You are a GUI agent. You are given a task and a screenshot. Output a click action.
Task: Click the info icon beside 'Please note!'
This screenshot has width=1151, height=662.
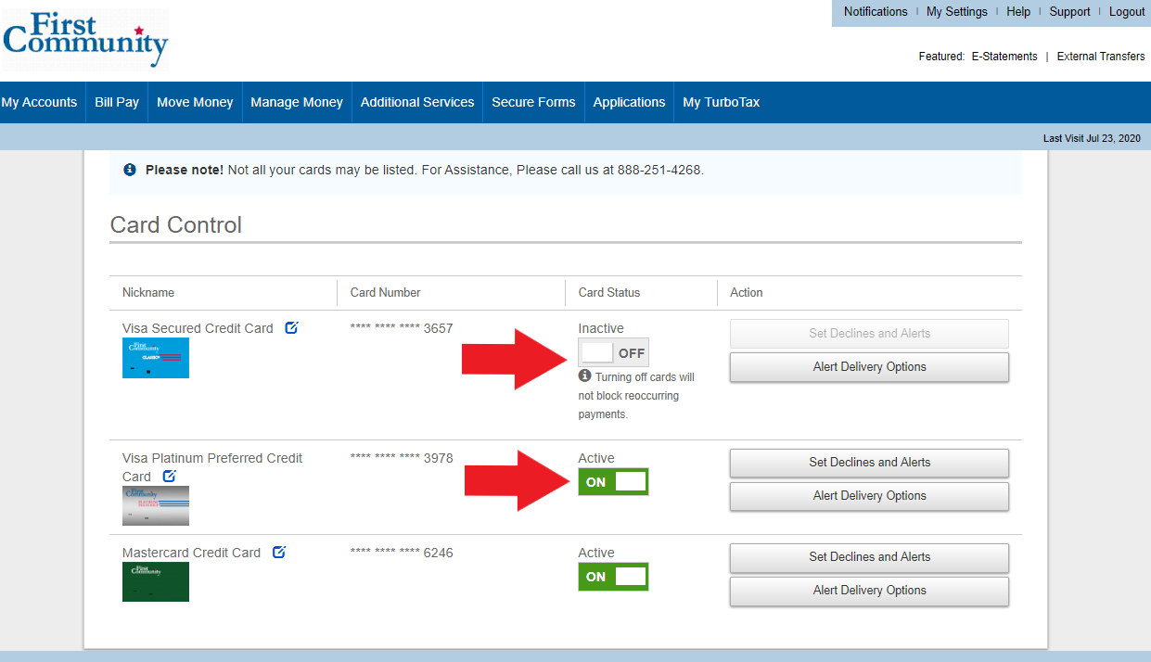click(130, 170)
